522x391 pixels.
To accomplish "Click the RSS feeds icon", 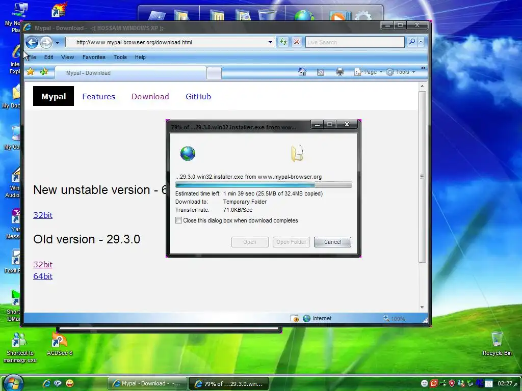I will [x=321, y=72].
